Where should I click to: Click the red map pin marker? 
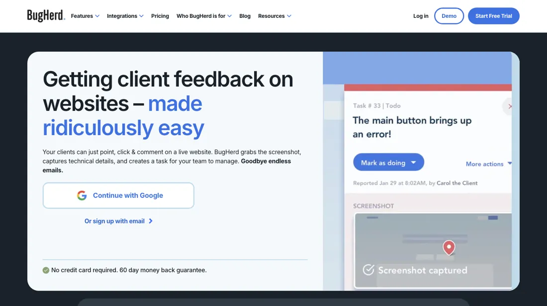coord(449,247)
